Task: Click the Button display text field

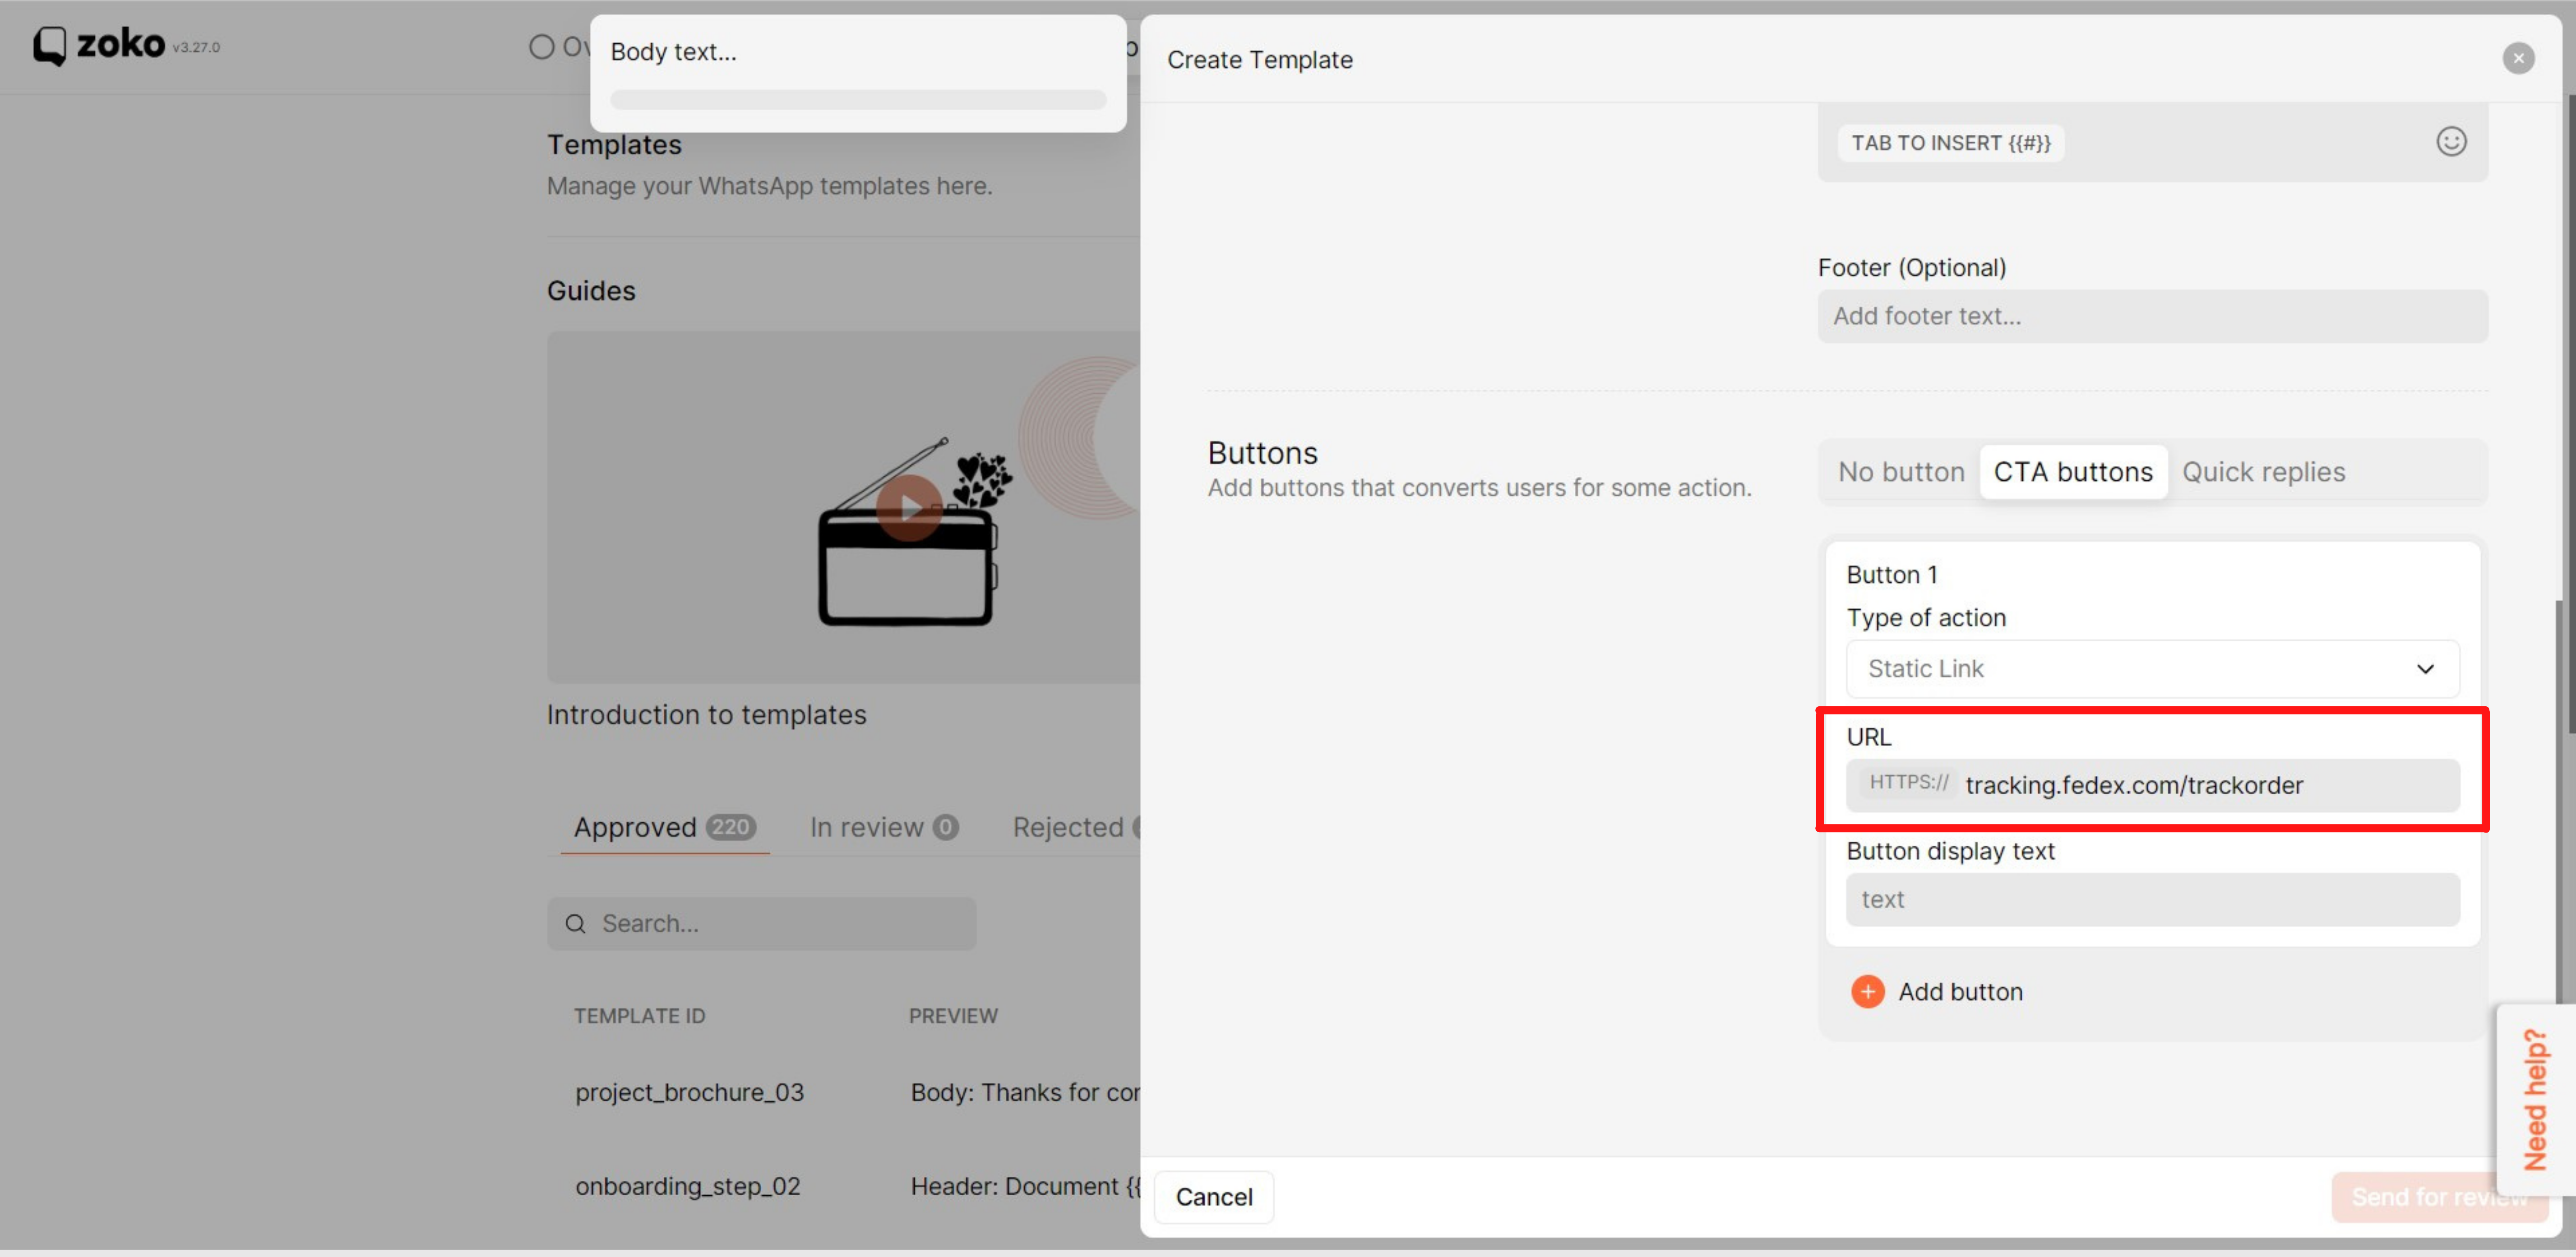Action: point(2151,899)
